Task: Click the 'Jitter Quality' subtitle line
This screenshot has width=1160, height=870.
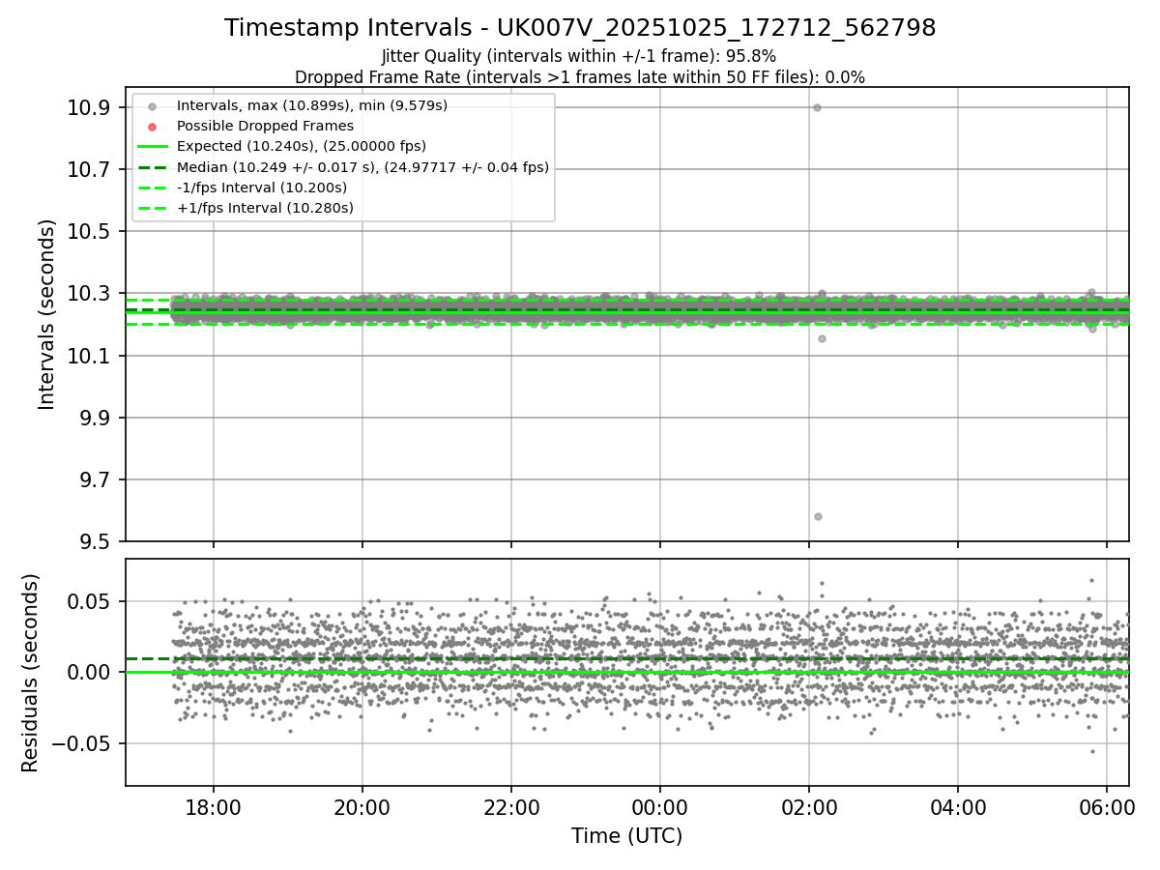Action: coord(579,57)
